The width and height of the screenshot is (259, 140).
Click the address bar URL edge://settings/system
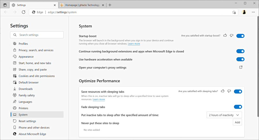(62, 12)
